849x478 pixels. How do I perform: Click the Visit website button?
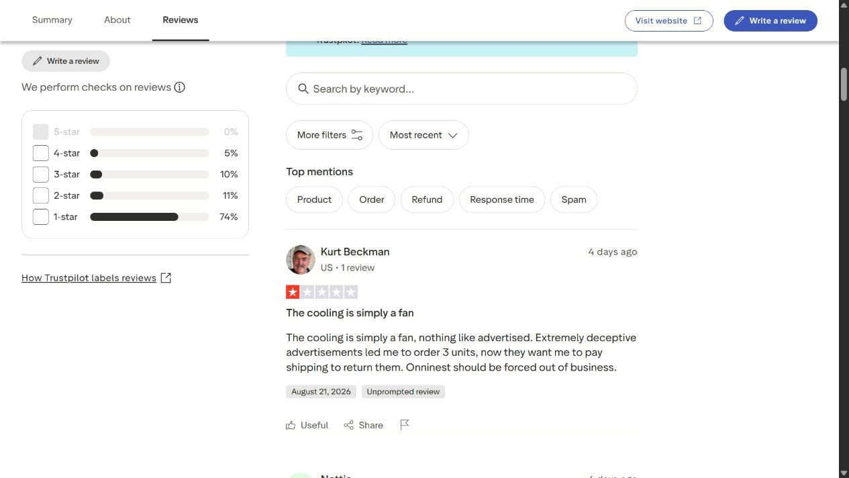tap(668, 21)
